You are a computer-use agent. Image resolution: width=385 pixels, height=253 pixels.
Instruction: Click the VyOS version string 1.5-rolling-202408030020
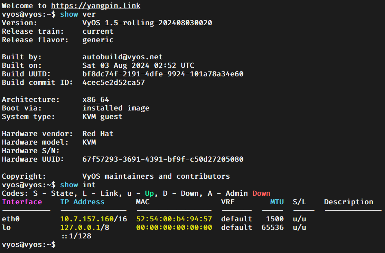pos(158,23)
